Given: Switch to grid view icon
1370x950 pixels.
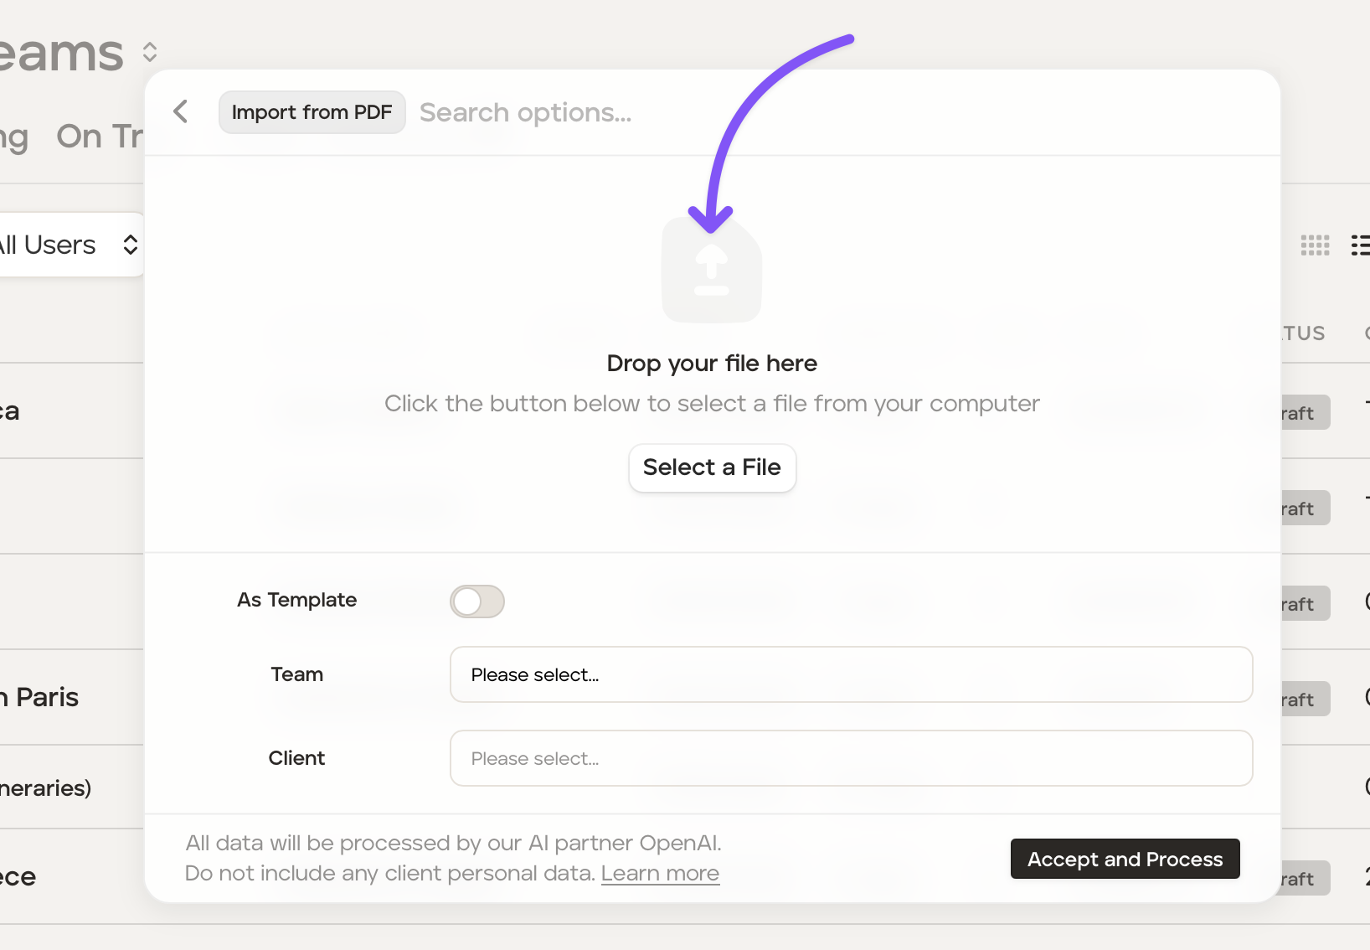Looking at the screenshot, I should 1315,245.
